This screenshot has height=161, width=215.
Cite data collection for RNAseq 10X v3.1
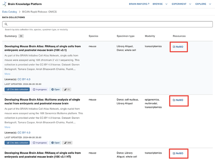(x=17, y=89)
